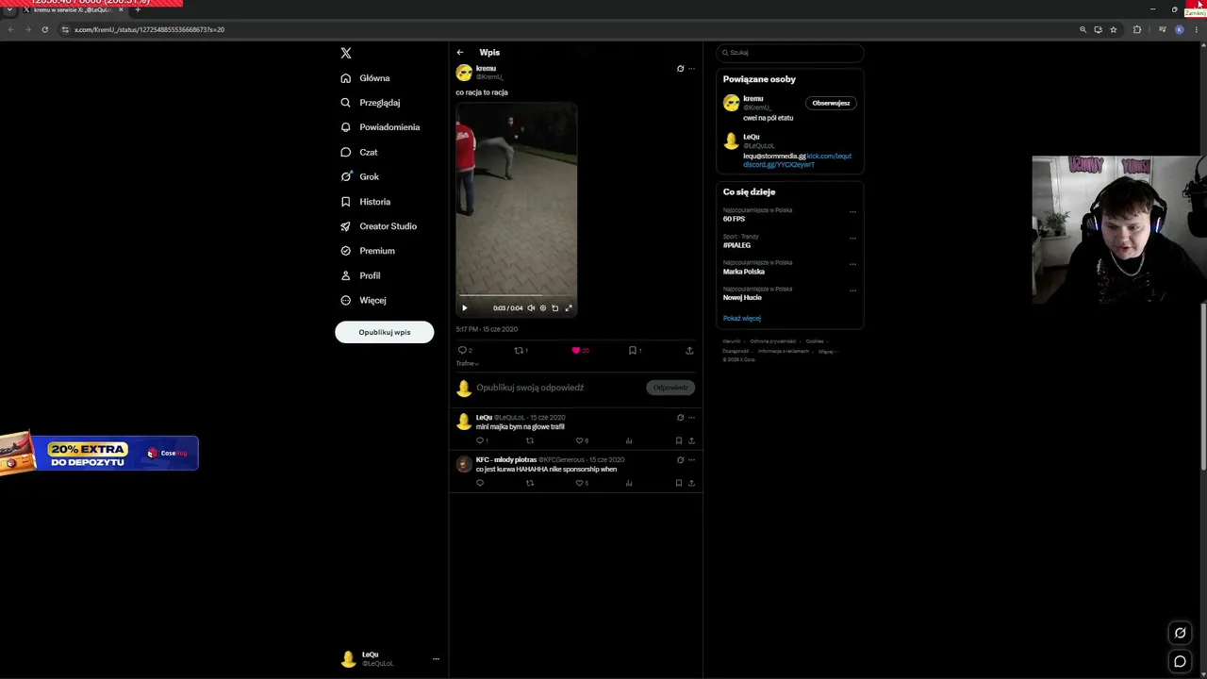Open Czat messages
The height and width of the screenshot is (679, 1207).
(x=359, y=152)
